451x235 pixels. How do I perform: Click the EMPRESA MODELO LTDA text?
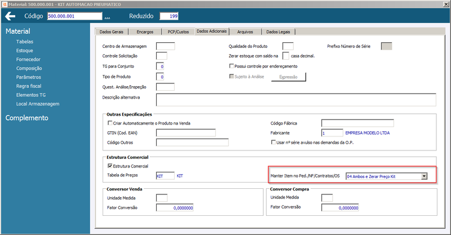[368, 133]
